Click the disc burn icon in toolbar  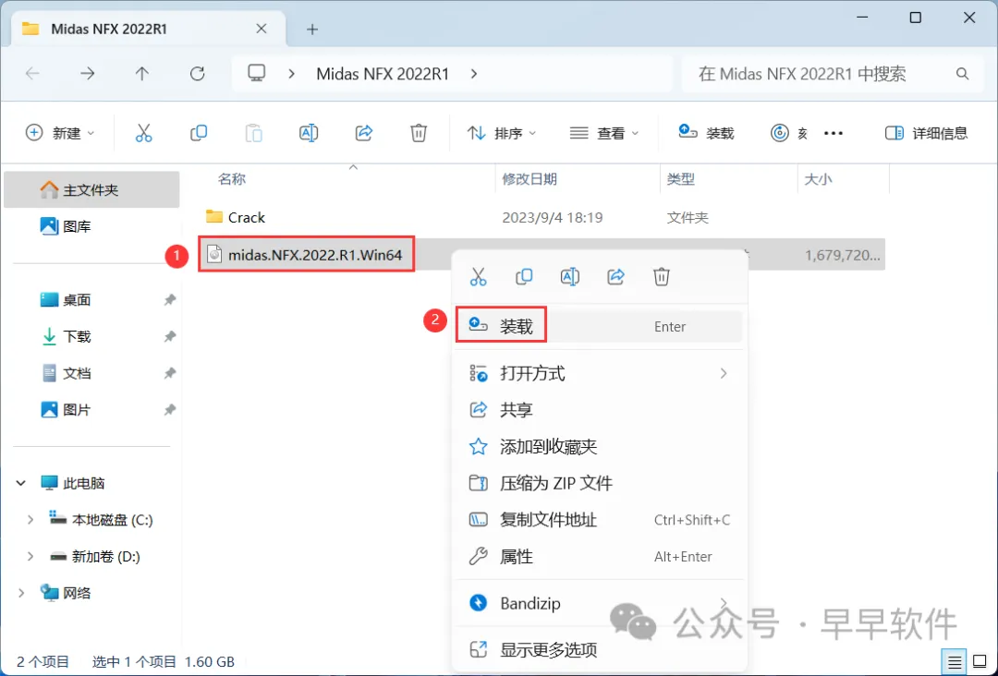(780, 133)
